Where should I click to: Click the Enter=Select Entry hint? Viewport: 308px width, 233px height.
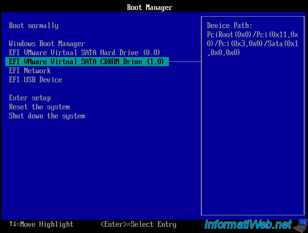pos(138,224)
